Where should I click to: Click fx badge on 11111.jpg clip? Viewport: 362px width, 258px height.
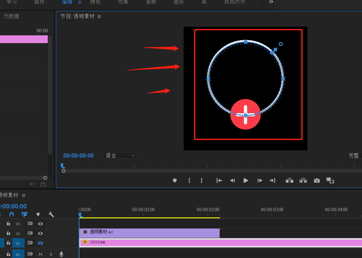[x=85, y=242]
